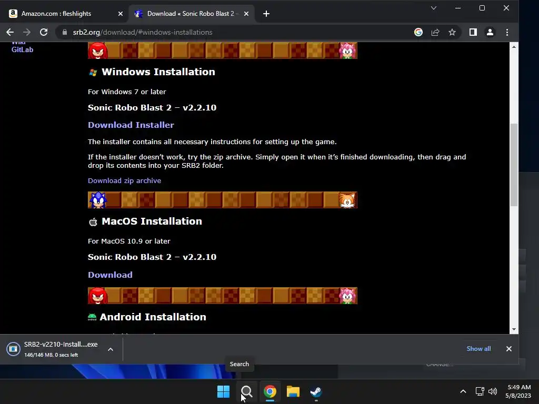Open the Windows Start menu
Screen dimensions: 539x404
click(223, 391)
